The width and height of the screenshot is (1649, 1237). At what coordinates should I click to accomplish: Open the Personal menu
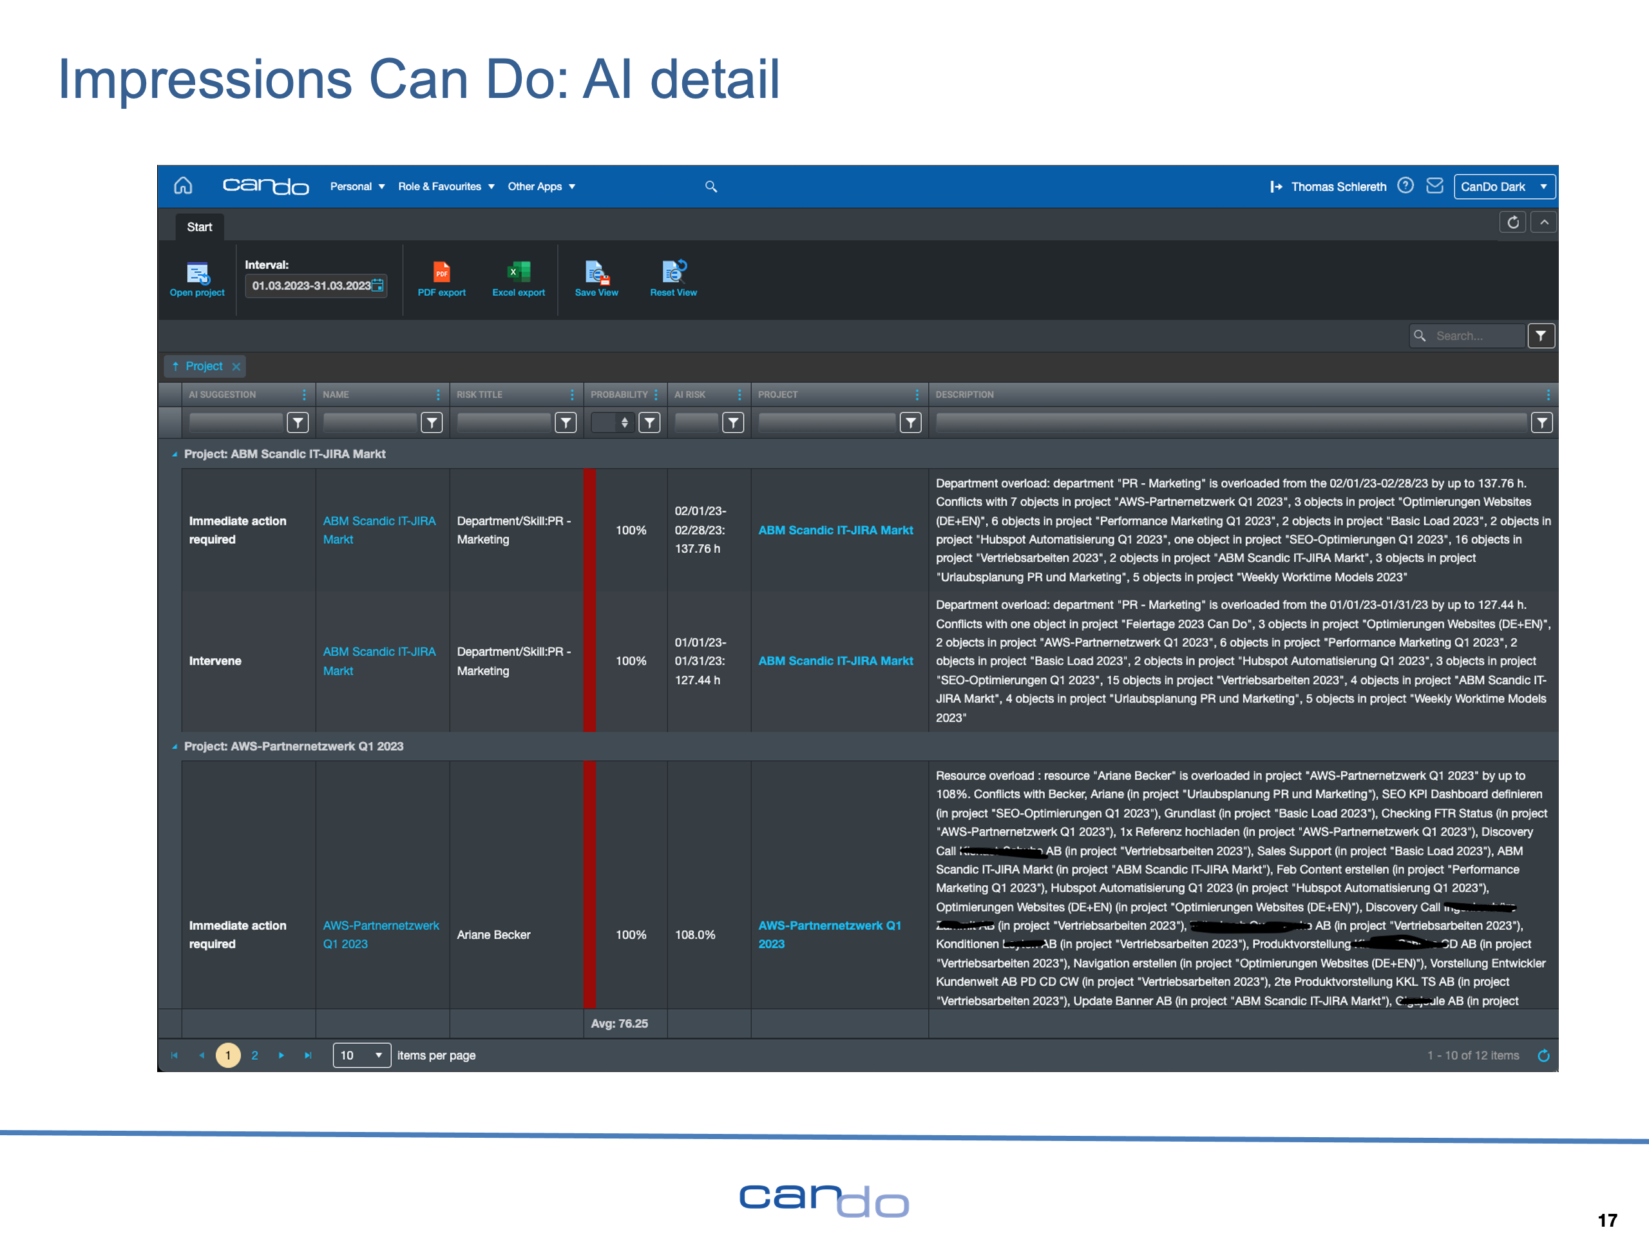(357, 186)
